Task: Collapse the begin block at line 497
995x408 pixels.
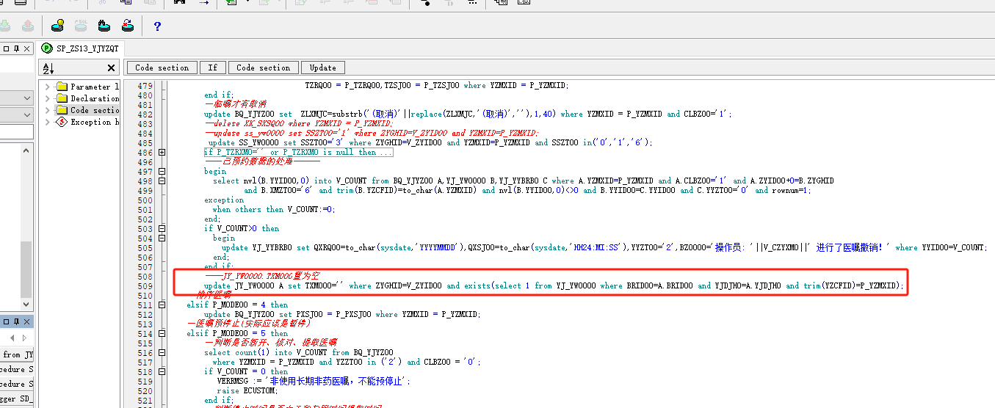Action: pyautogui.click(x=162, y=172)
